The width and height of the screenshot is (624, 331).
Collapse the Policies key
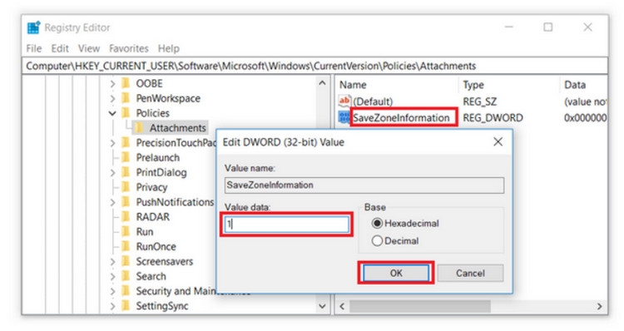[x=112, y=113]
